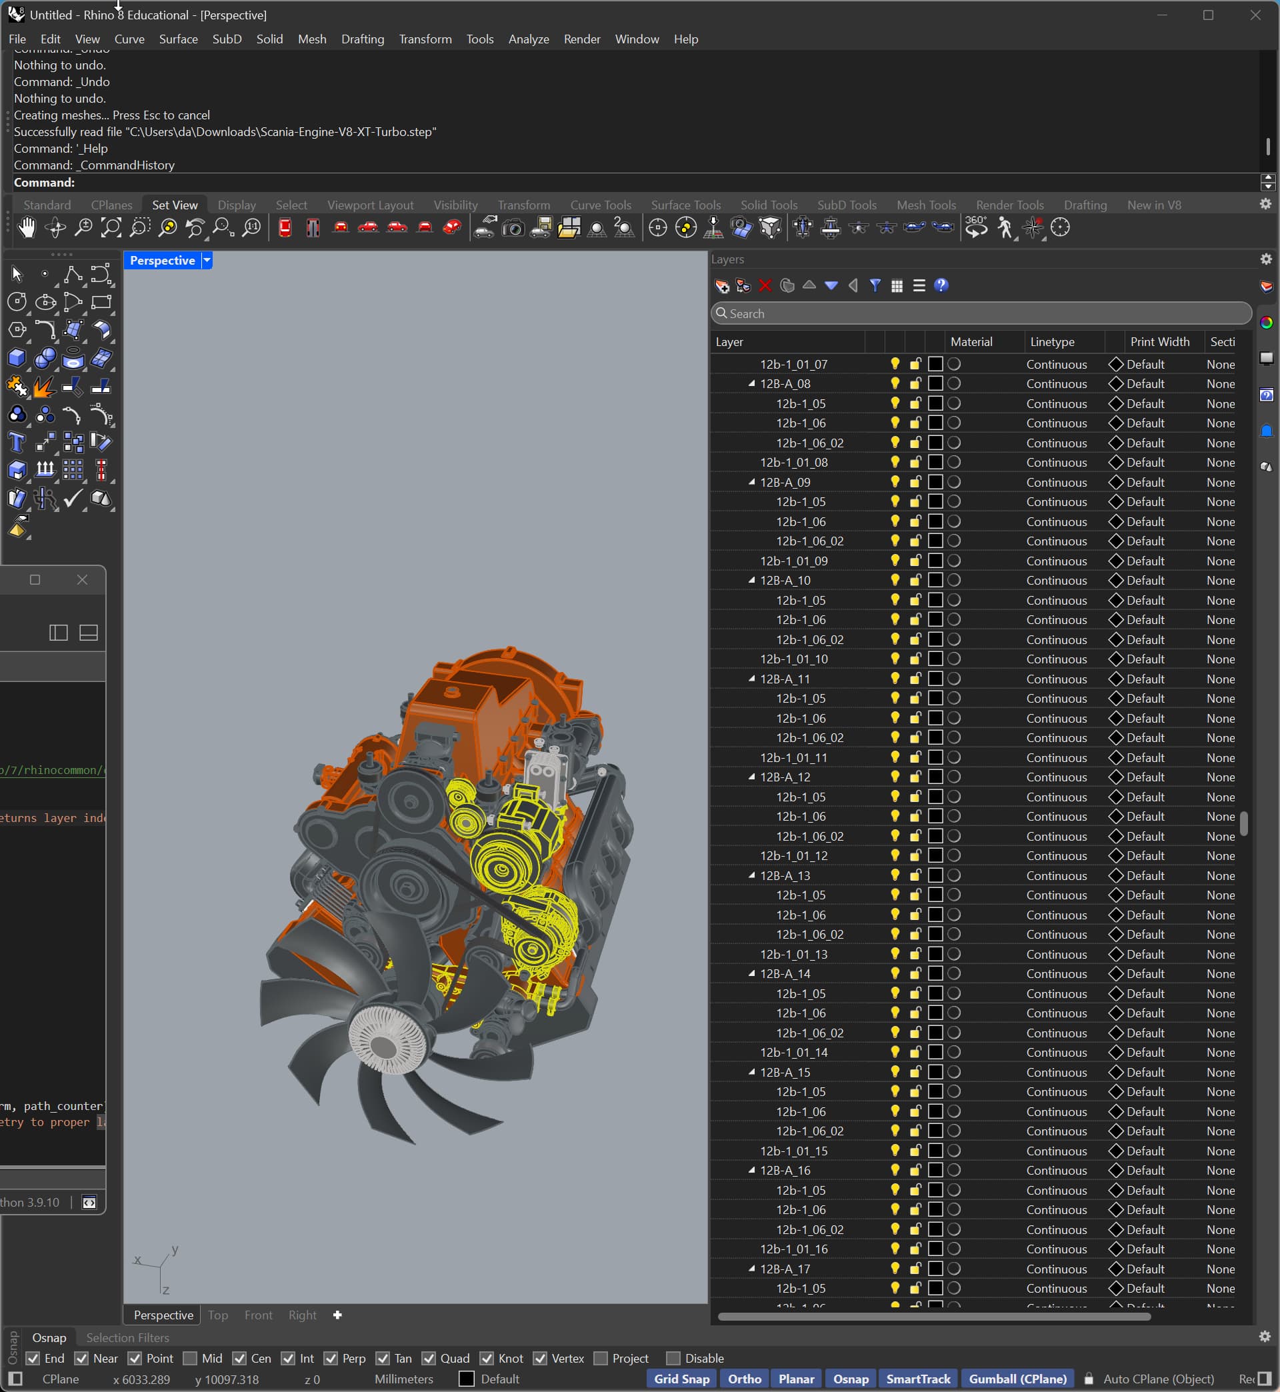This screenshot has width=1280, height=1392.
Task: Select the Pan hand tool in toolbar
Action: (x=26, y=228)
